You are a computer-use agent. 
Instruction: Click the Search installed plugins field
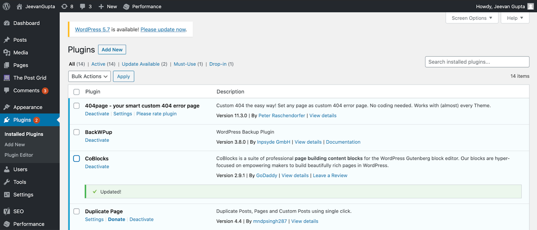[477, 62]
